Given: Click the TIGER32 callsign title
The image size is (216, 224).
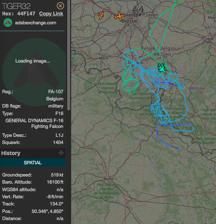Looking at the screenshot, I should (x=16, y=6).
